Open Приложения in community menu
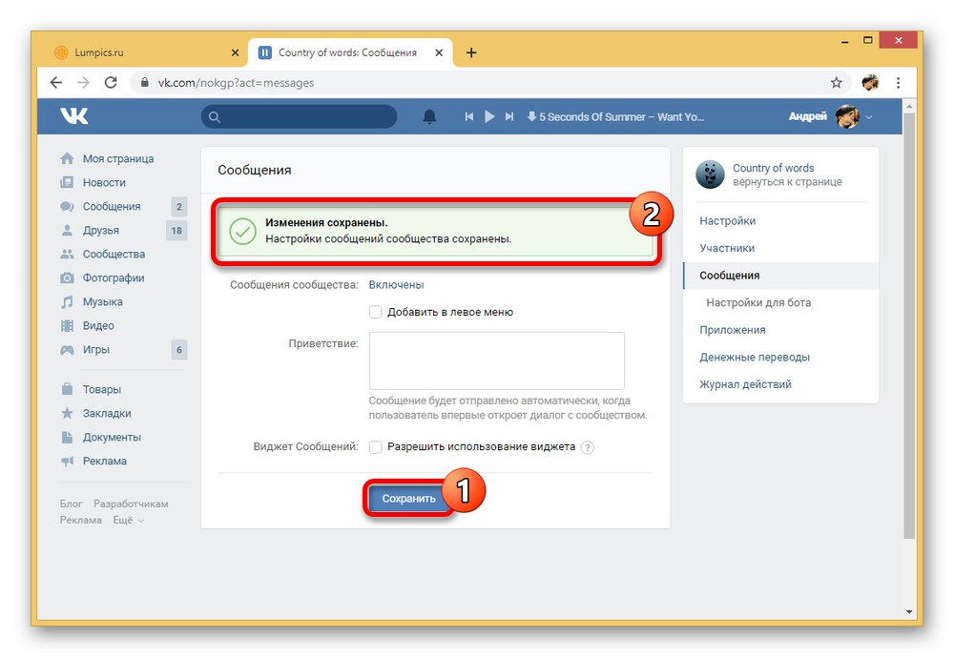The image size is (954, 657). pos(733,330)
